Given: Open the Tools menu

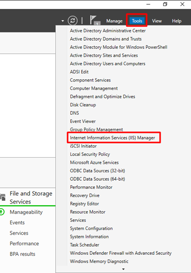Looking at the screenshot, I should coord(137,21).
